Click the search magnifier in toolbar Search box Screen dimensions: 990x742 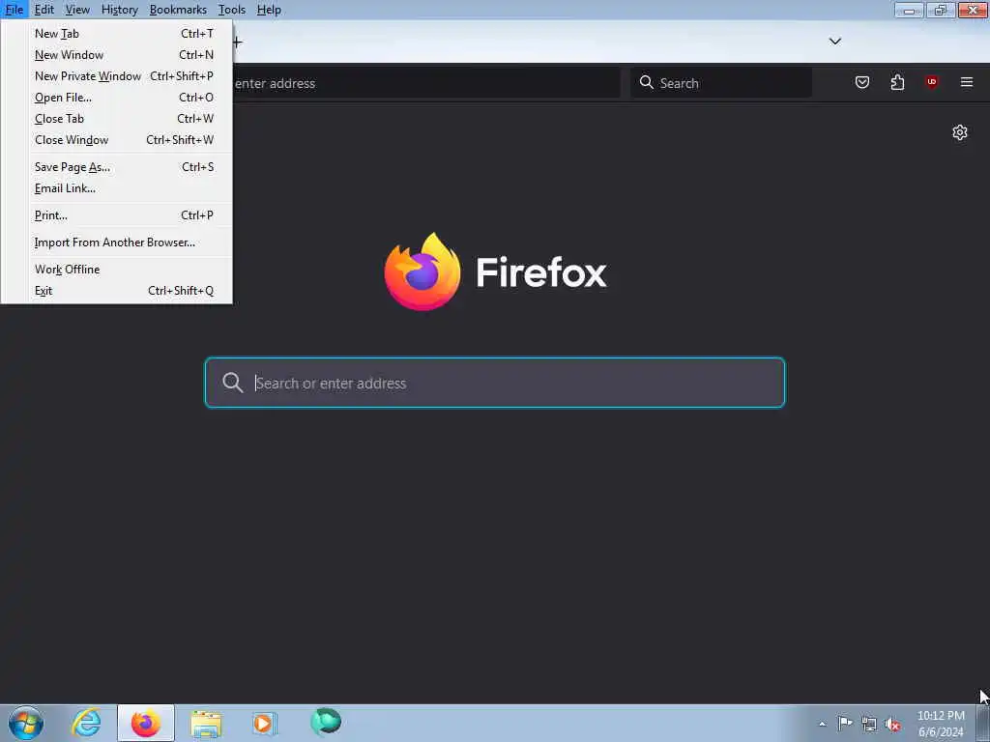pos(646,83)
